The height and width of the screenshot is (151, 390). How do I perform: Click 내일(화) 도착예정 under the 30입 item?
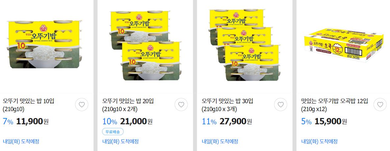220,141
